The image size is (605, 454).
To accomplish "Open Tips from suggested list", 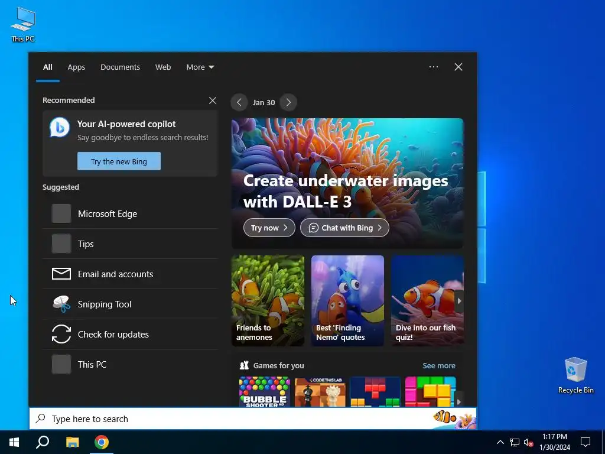I will [x=131, y=244].
